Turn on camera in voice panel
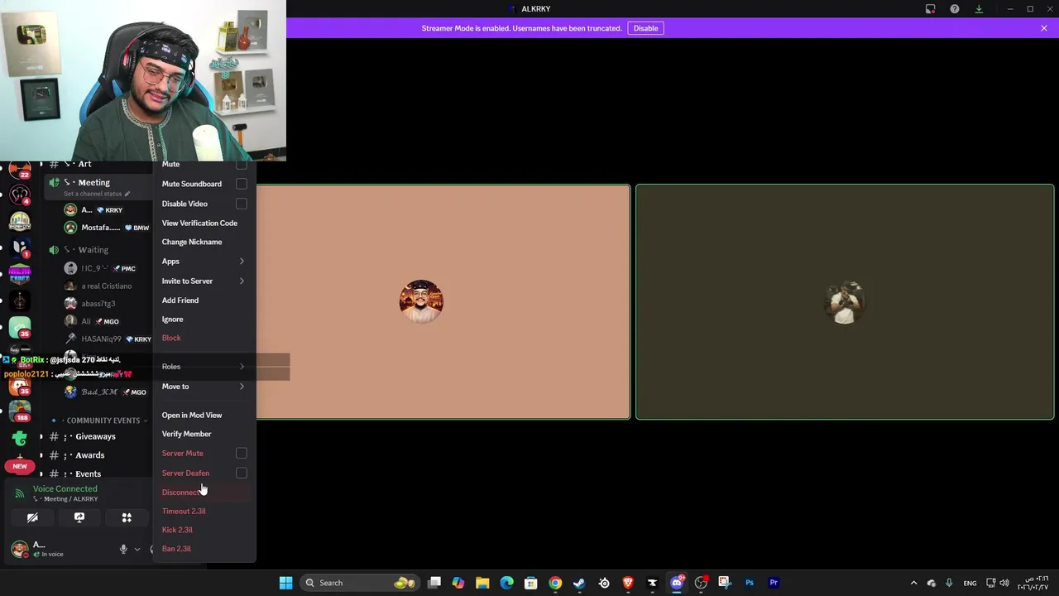The image size is (1059, 596). [x=32, y=517]
